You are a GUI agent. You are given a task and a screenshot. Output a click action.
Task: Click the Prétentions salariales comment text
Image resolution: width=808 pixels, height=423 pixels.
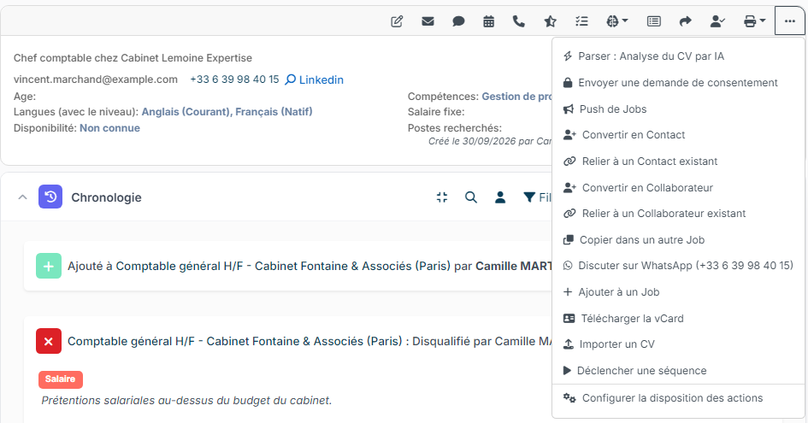click(186, 400)
